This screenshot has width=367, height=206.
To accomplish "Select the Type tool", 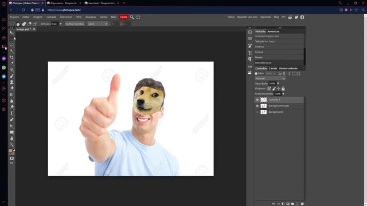I will pyautogui.click(x=11, y=113).
